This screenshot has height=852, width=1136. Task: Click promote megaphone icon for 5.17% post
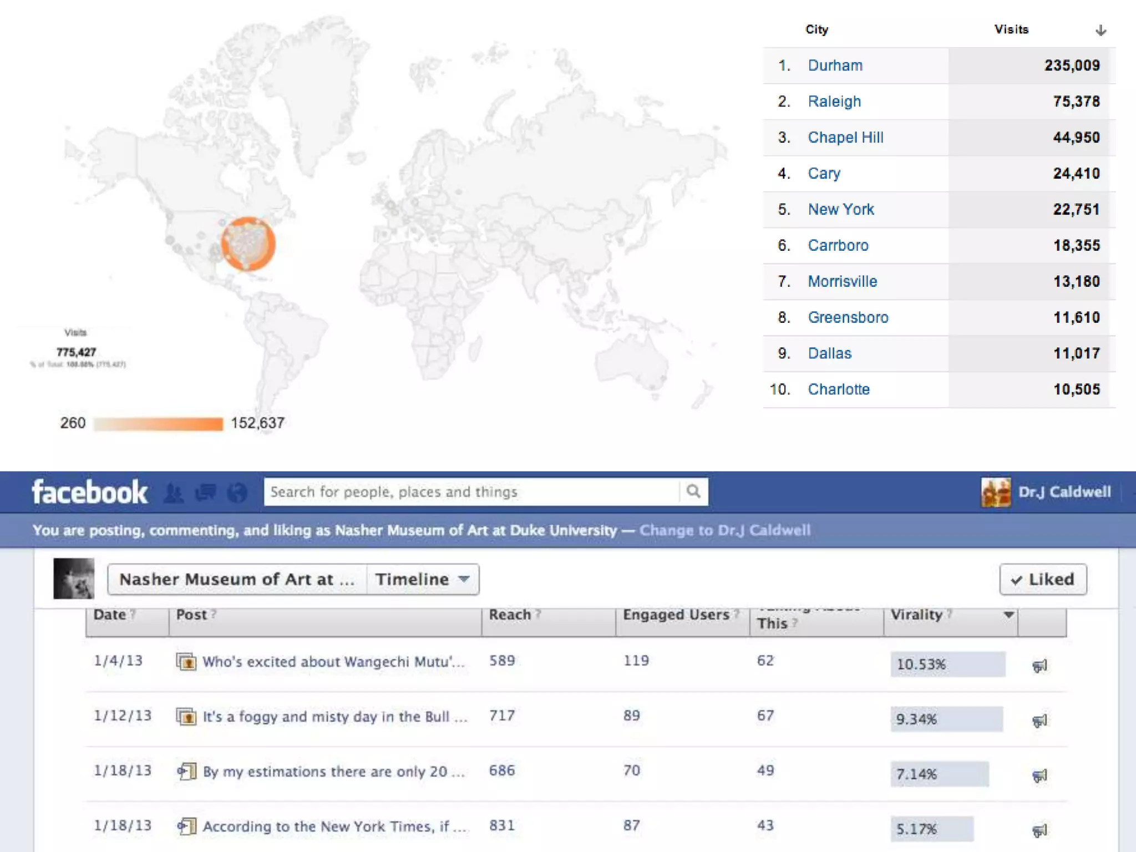(1039, 830)
